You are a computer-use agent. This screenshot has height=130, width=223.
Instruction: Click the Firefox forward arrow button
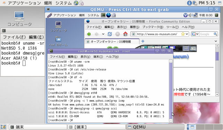point(97,34)
